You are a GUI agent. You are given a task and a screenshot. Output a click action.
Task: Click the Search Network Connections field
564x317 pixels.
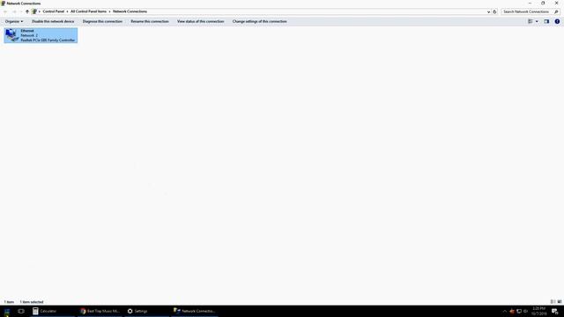527,11
